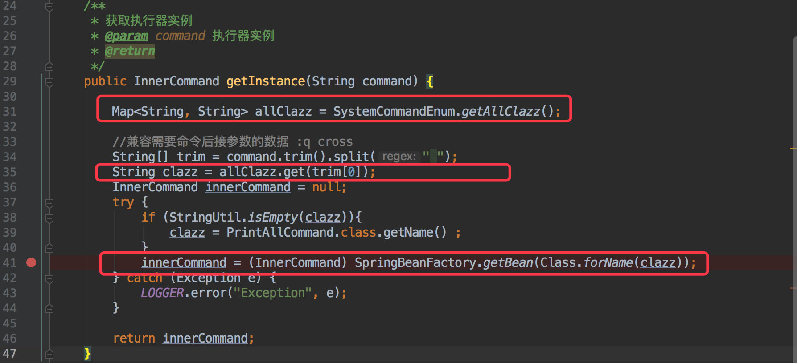Click the getBean method call
This screenshot has height=363, width=797.
coord(508,262)
